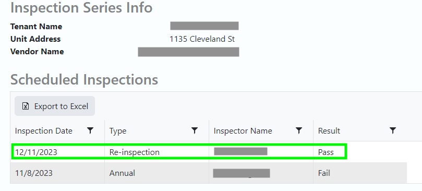
Task: Click the Excel file icon in export button
Action: (x=26, y=106)
